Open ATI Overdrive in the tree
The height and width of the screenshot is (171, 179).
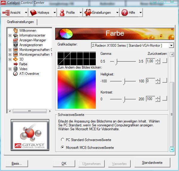click(29, 74)
